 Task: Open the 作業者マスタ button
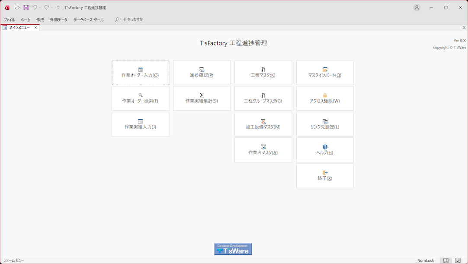point(263,150)
